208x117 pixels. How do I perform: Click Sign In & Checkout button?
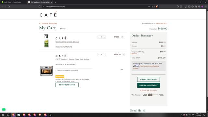pos(149,85)
